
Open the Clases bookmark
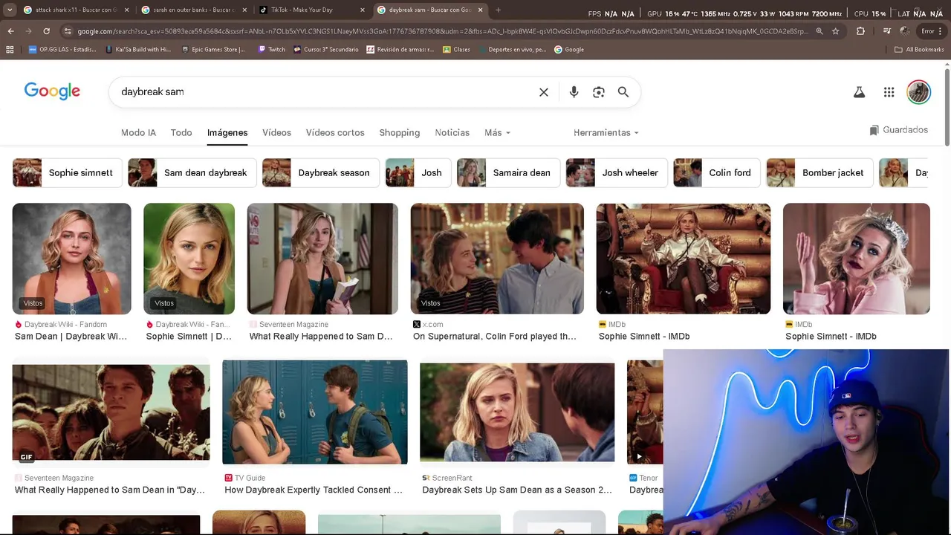tap(456, 50)
